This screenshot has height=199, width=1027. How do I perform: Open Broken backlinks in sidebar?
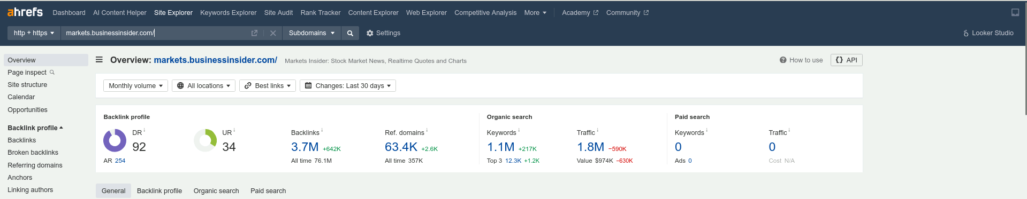[33, 153]
